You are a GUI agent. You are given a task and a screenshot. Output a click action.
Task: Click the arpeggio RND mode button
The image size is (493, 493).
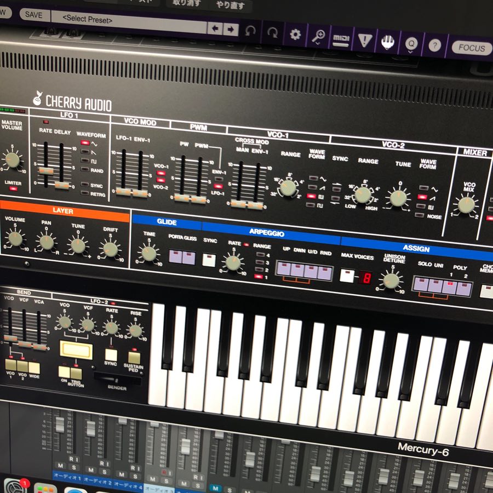(324, 273)
